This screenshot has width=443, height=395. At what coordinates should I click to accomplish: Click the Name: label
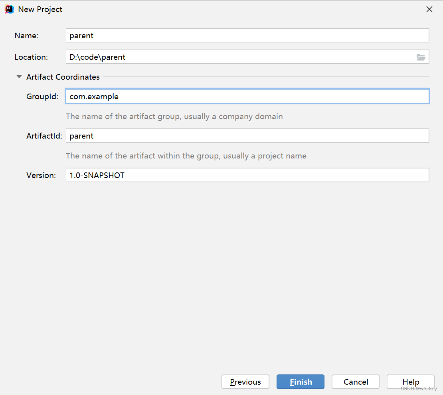point(26,35)
